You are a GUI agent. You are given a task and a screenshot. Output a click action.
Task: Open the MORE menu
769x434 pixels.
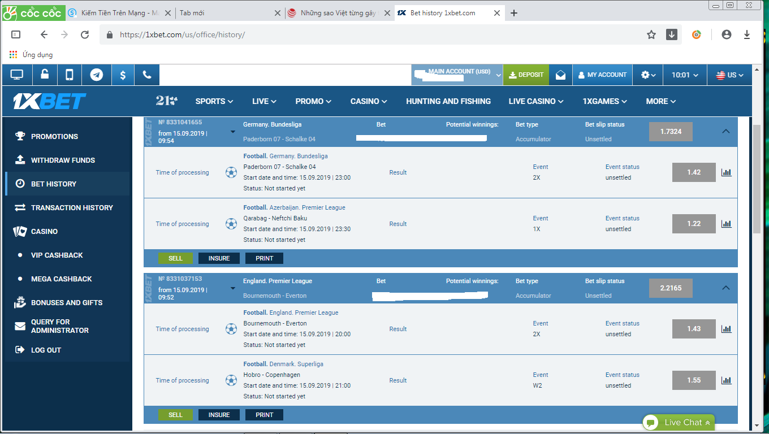tap(661, 101)
